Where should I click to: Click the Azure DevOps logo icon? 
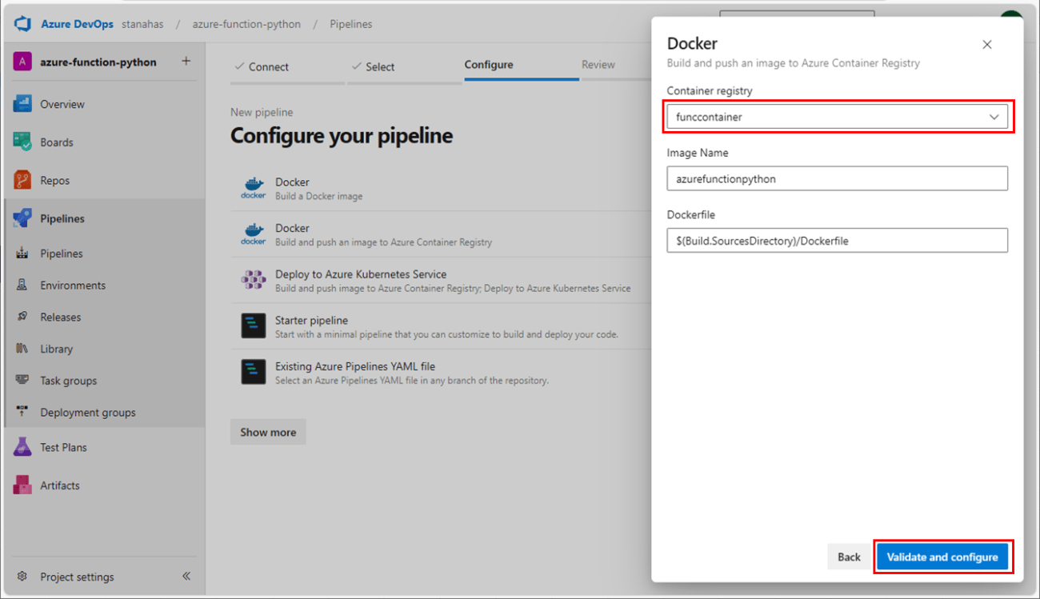[22, 24]
